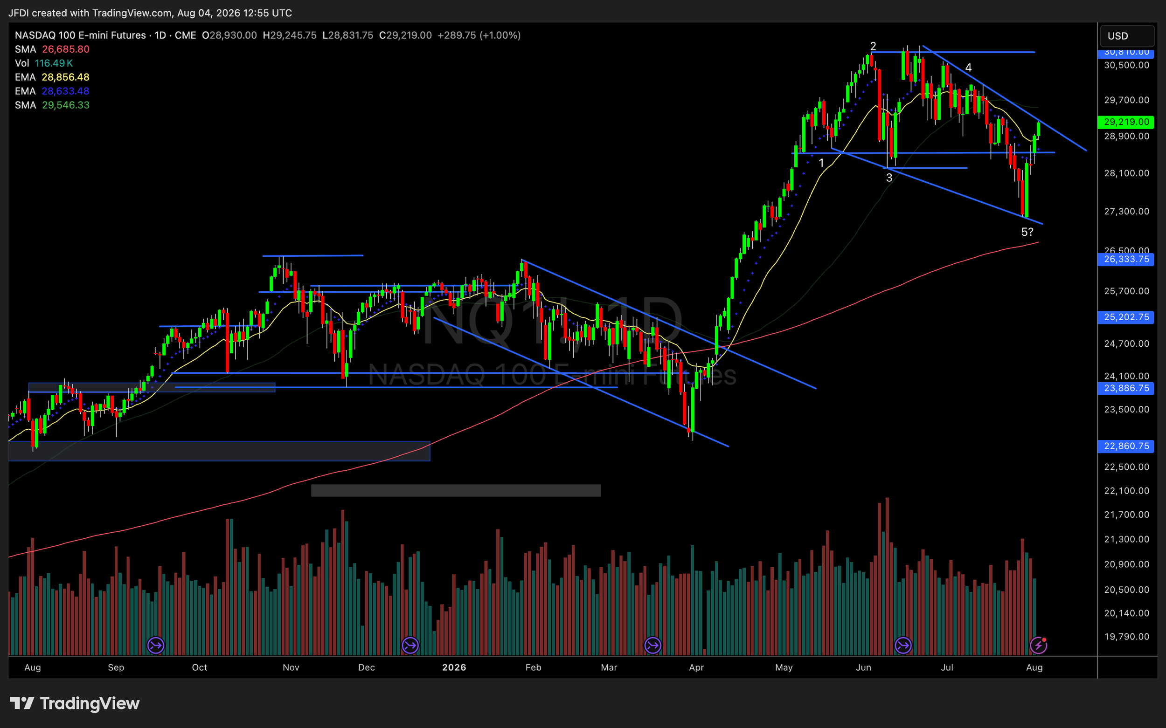Click the low value L28,831.75
Screen dimensions: 1166x728
tap(348, 35)
